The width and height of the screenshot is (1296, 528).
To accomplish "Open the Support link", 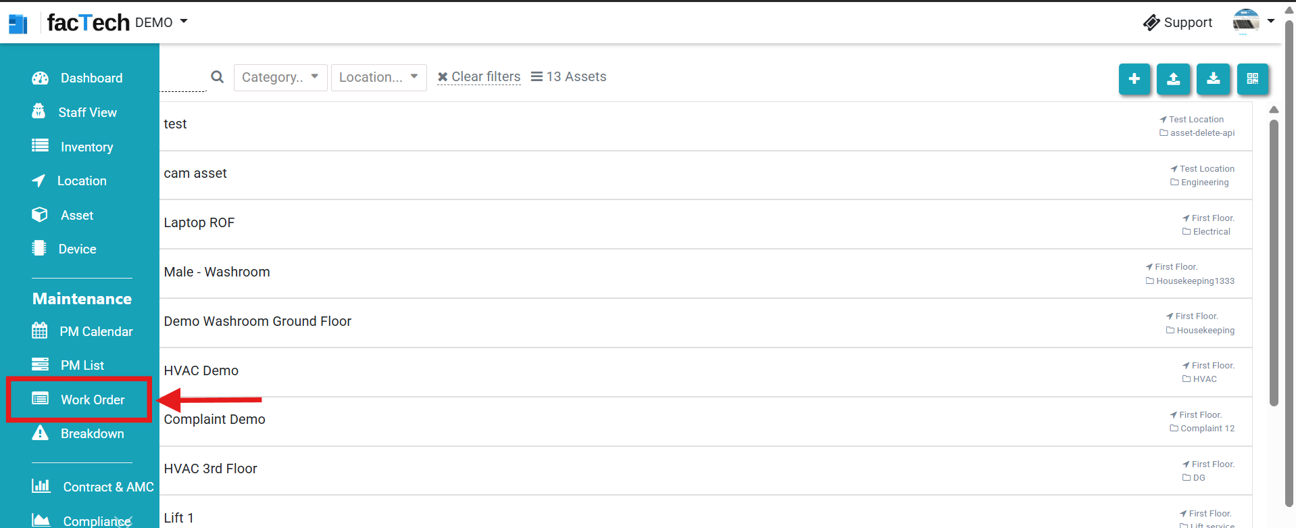I will click(x=1178, y=22).
